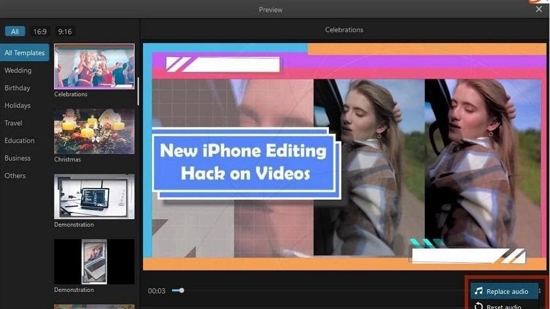Open the Travel template category
The height and width of the screenshot is (309, 550).
pyautogui.click(x=13, y=123)
